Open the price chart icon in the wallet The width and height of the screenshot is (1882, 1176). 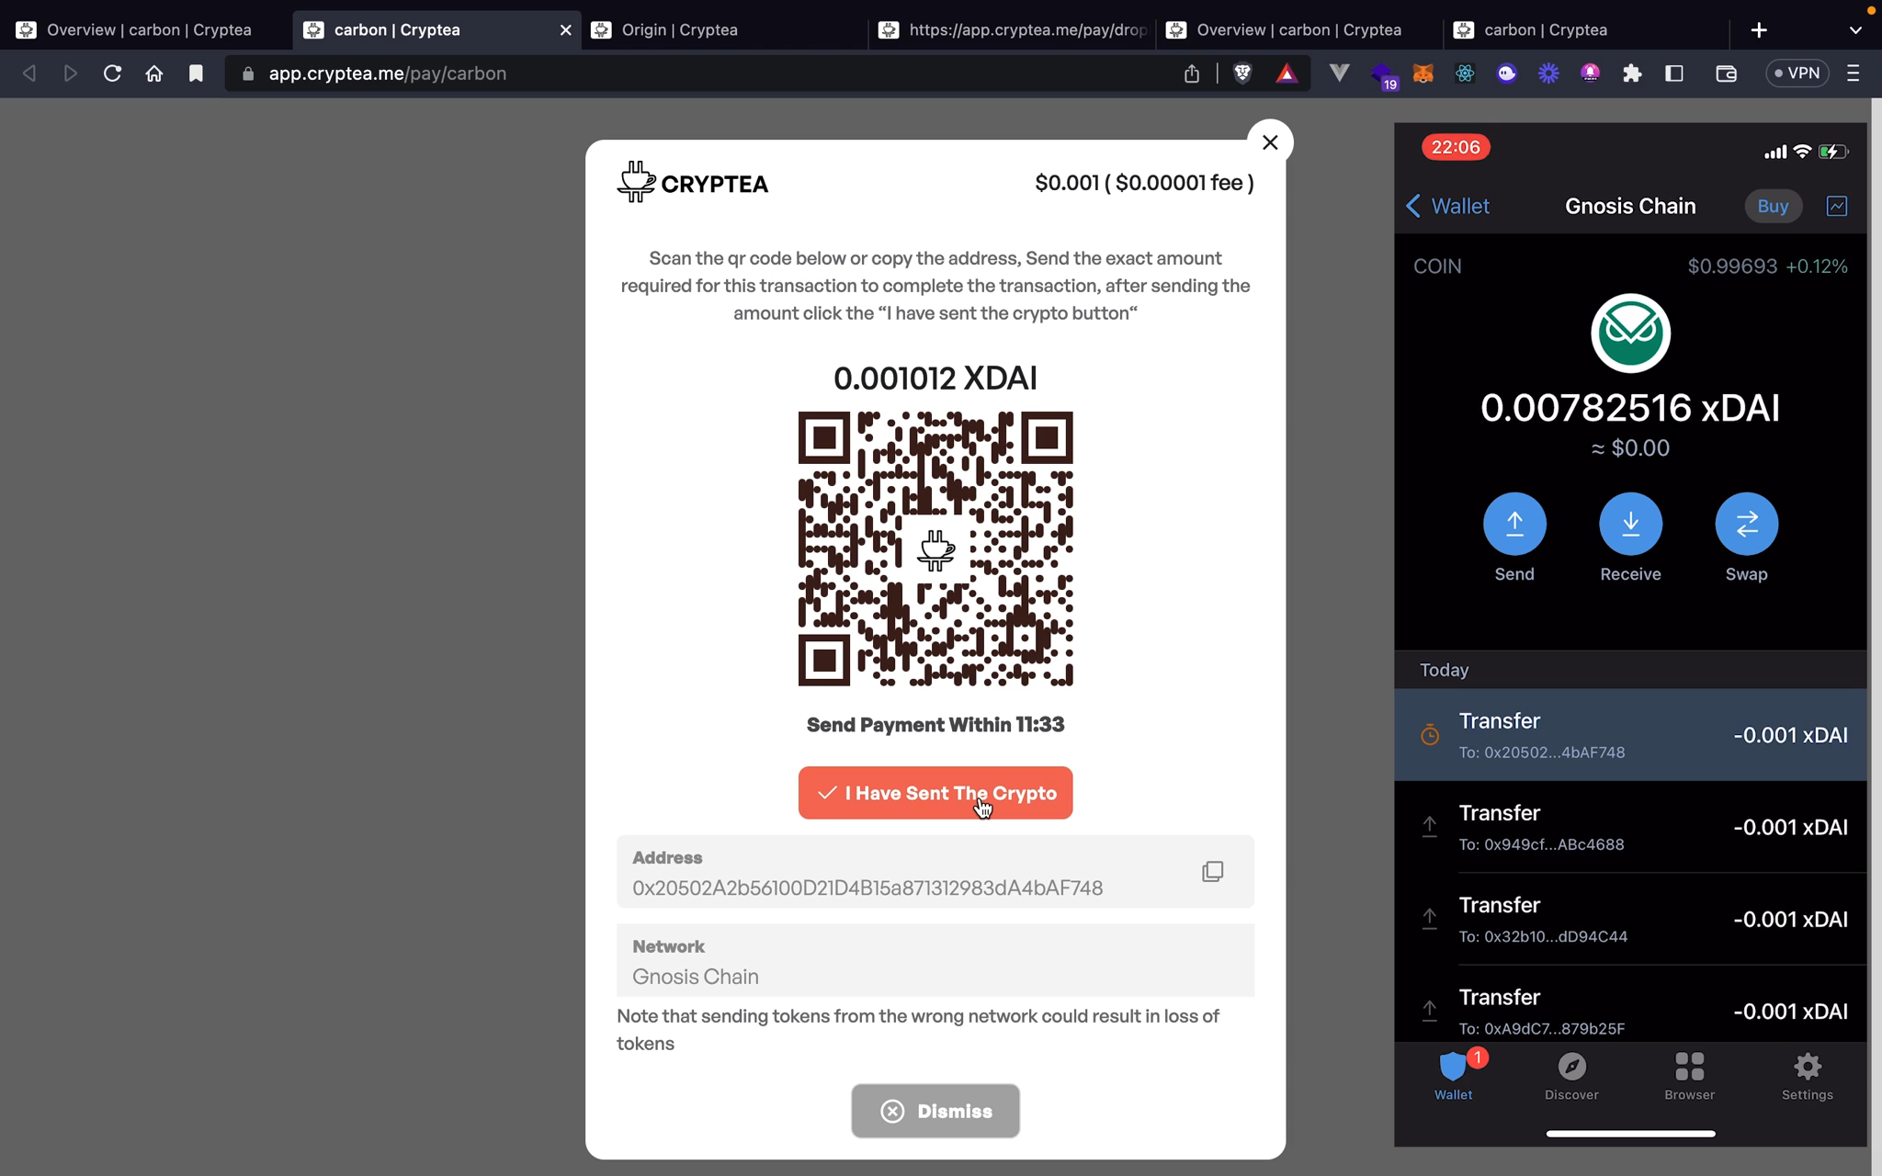[1836, 206]
